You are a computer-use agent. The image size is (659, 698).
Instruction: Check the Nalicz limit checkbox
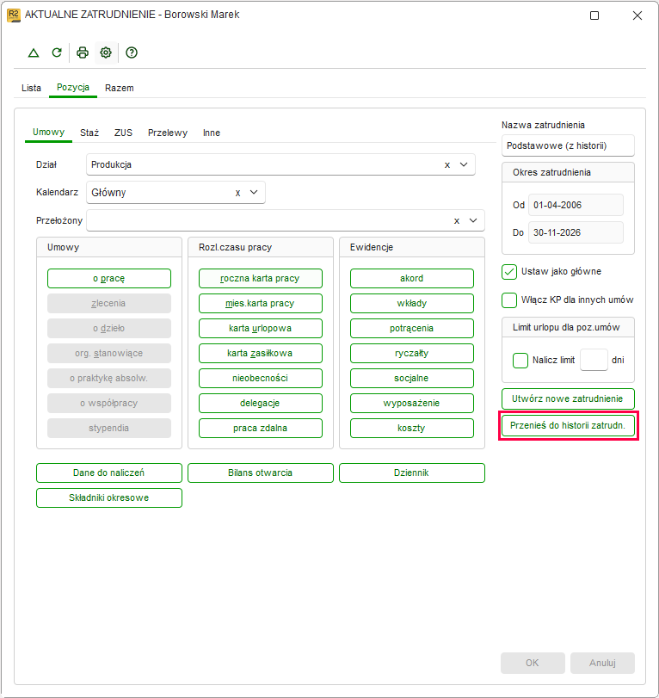[x=520, y=360]
